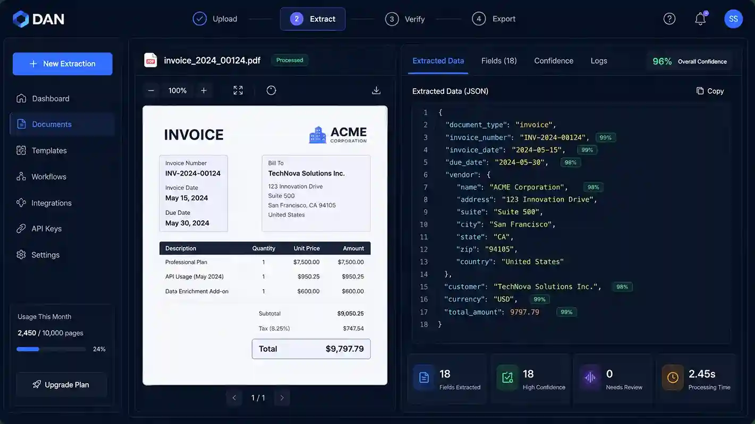The height and width of the screenshot is (424, 755).
Task: Click the invoice_number 99% confidence badge
Action: point(606,137)
